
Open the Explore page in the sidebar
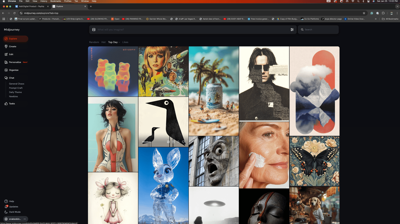15,39
